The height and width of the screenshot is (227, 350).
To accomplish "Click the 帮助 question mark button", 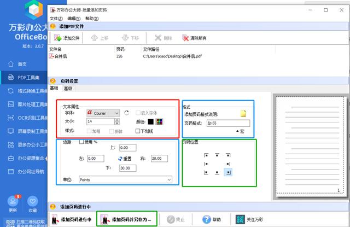I will (212, 220).
